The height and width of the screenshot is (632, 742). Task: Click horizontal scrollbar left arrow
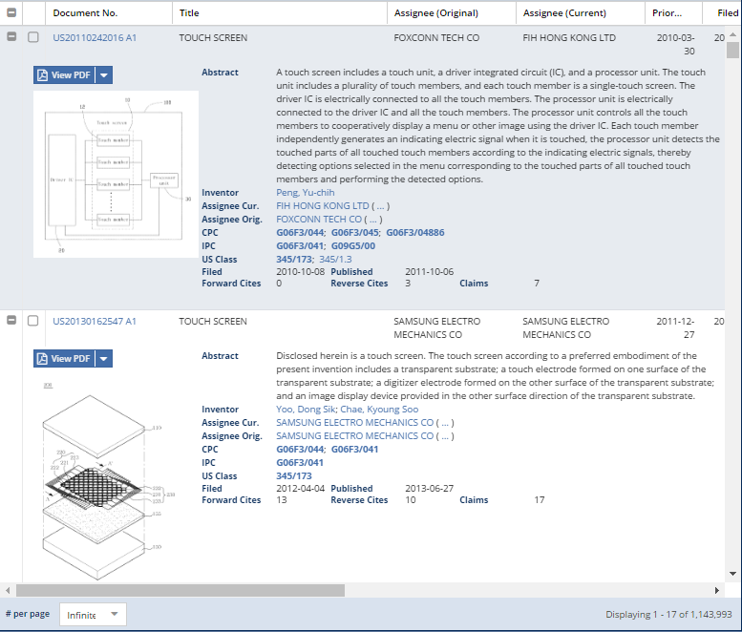pos(8,590)
